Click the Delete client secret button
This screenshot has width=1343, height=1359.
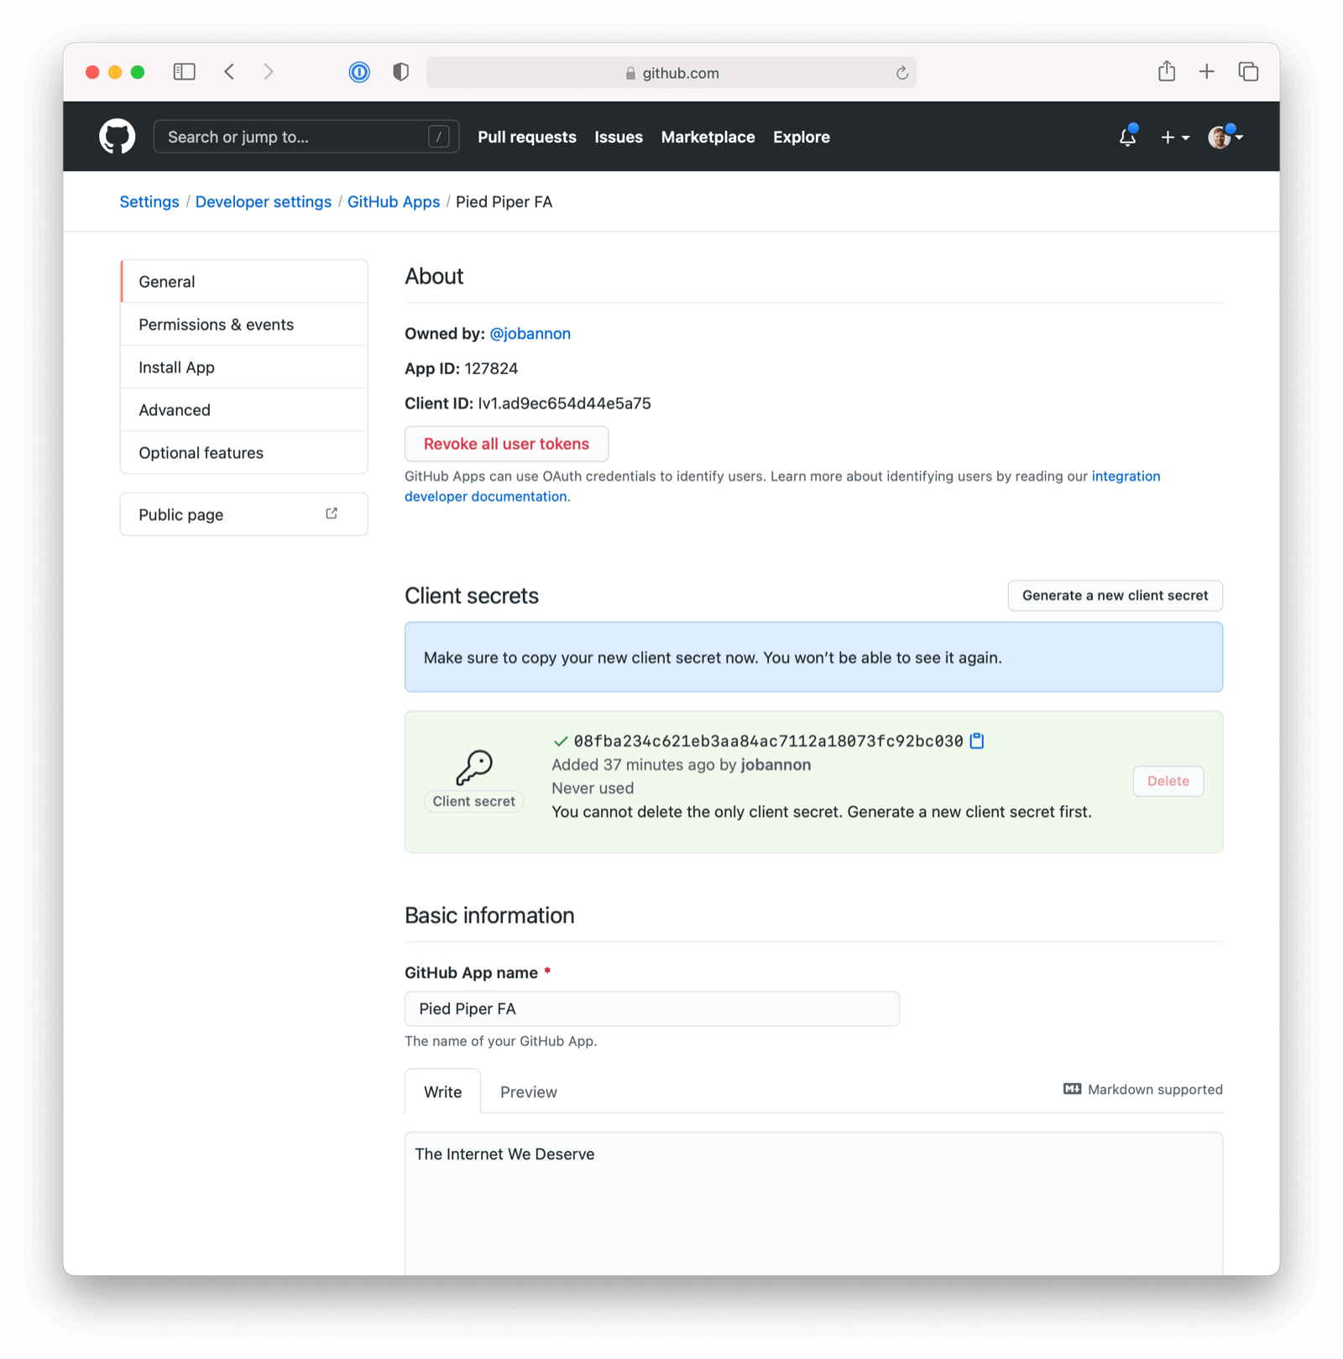pos(1168,781)
